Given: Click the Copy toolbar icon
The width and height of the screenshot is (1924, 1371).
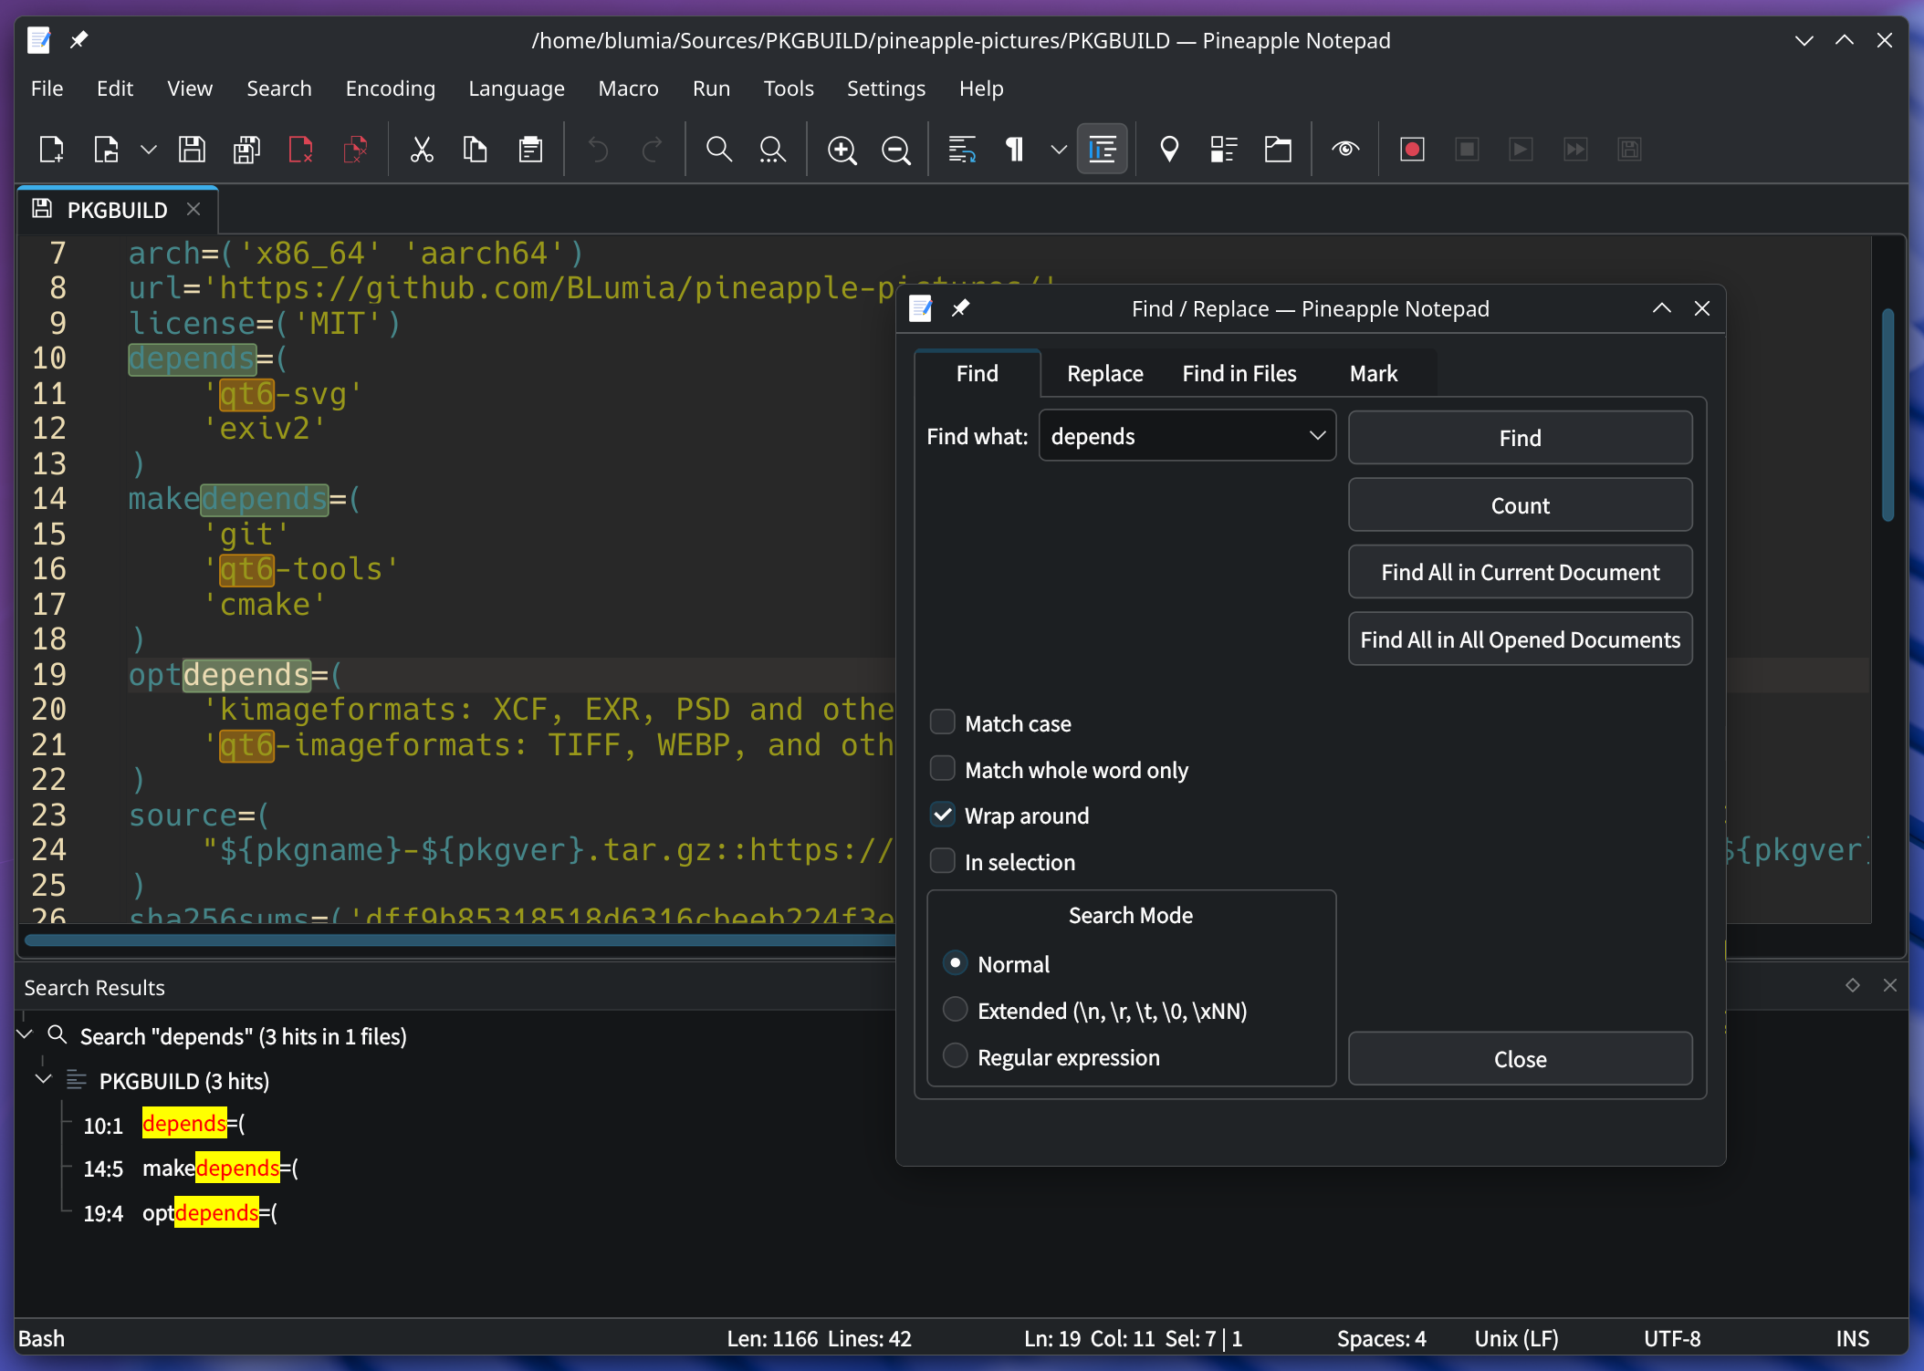Looking at the screenshot, I should tap(476, 149).
